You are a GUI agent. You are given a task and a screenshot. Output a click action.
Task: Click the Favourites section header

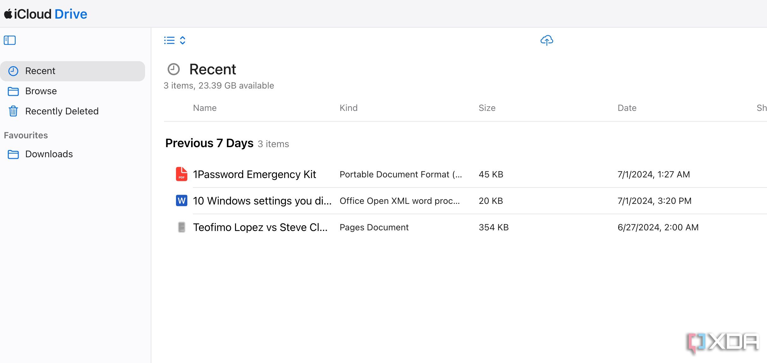26,135
